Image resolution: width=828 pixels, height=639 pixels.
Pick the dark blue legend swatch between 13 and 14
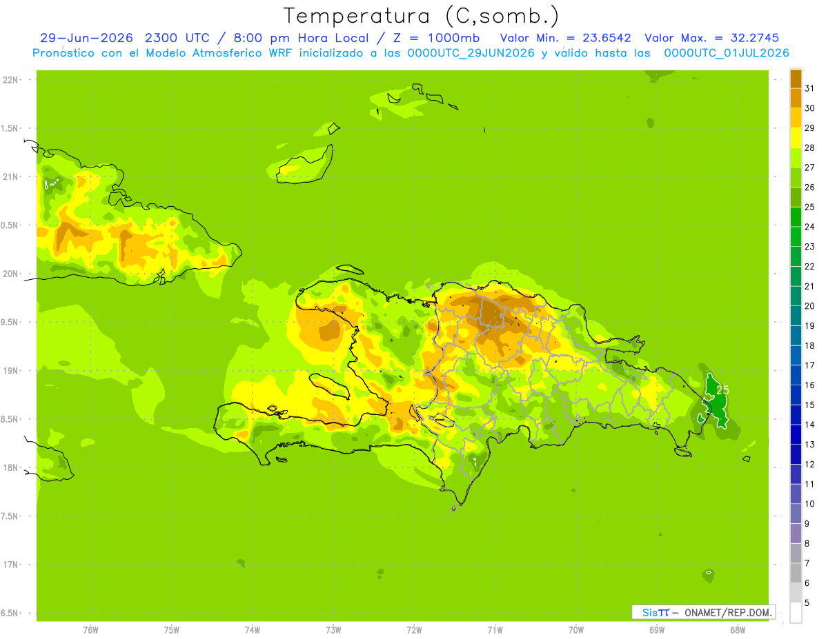coord(796,434)
